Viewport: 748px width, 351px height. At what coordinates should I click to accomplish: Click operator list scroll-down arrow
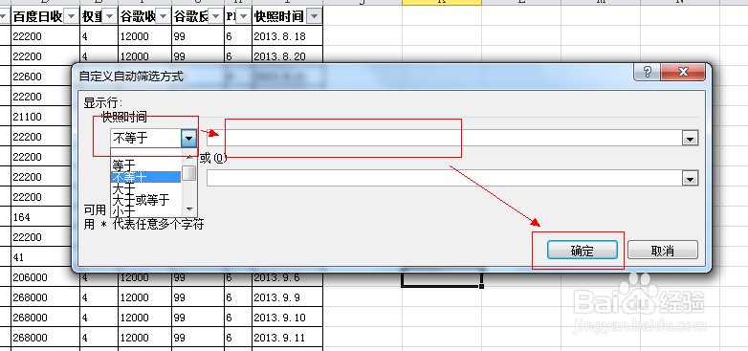click(189, 208)
